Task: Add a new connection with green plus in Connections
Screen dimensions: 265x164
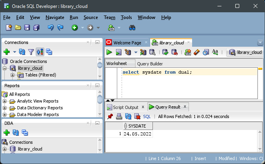Action: coord(7,52)
